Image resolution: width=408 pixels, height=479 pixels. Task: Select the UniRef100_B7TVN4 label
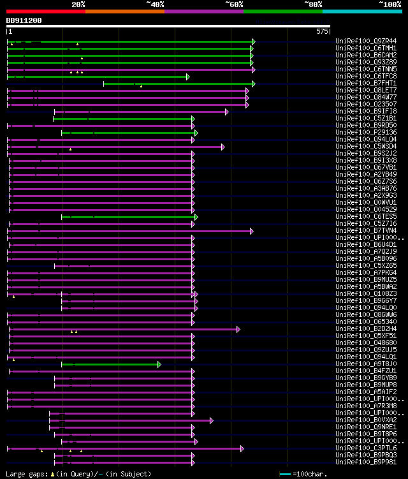366,231
